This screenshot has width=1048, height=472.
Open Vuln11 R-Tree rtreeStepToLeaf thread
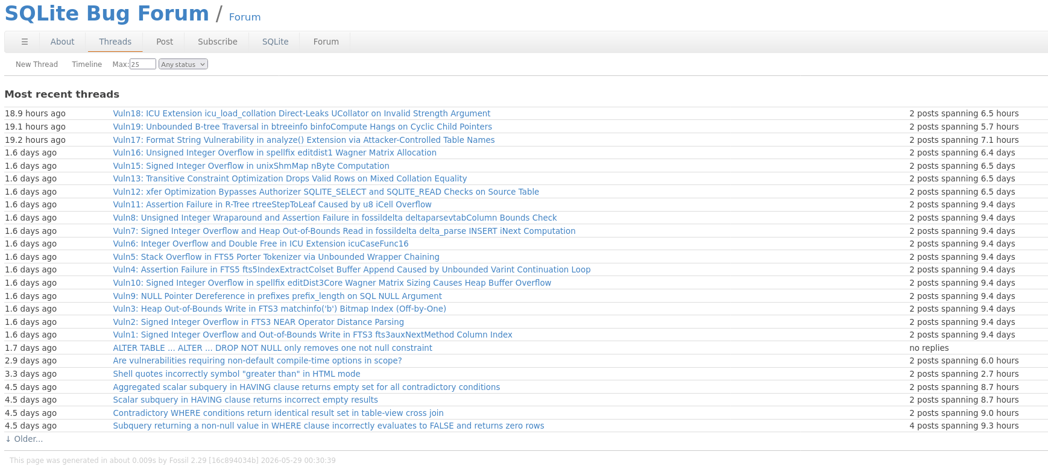(272, 204)
